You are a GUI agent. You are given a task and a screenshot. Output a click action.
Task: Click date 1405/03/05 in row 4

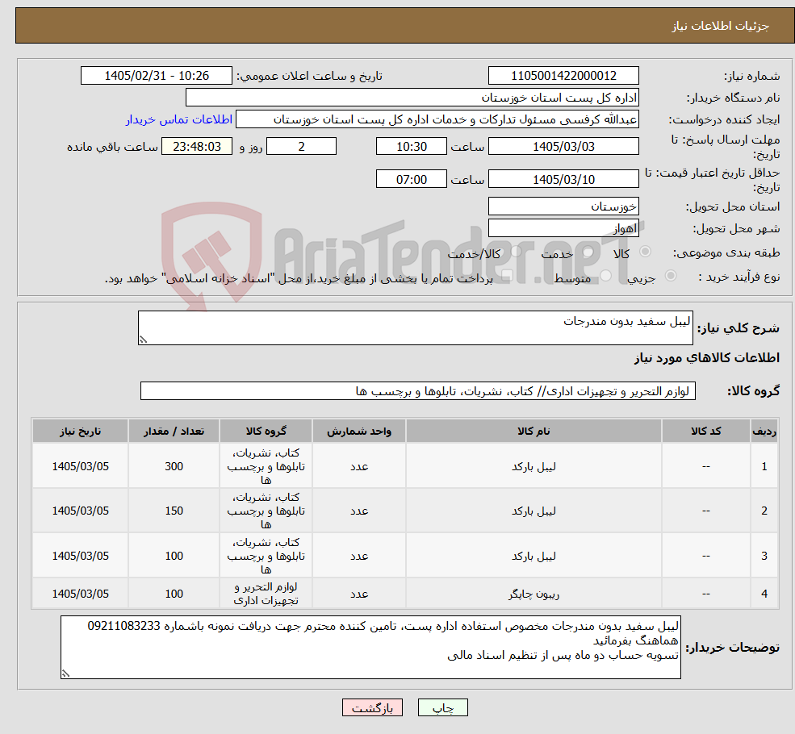pyautogui.click(x=80, y=594)
